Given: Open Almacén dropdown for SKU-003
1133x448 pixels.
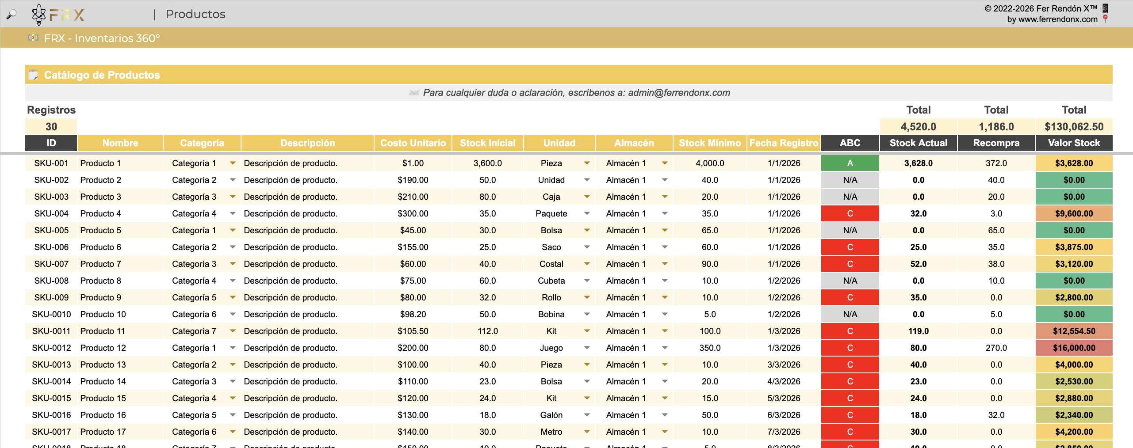Looking at the screenshot, I should point(665,197).
